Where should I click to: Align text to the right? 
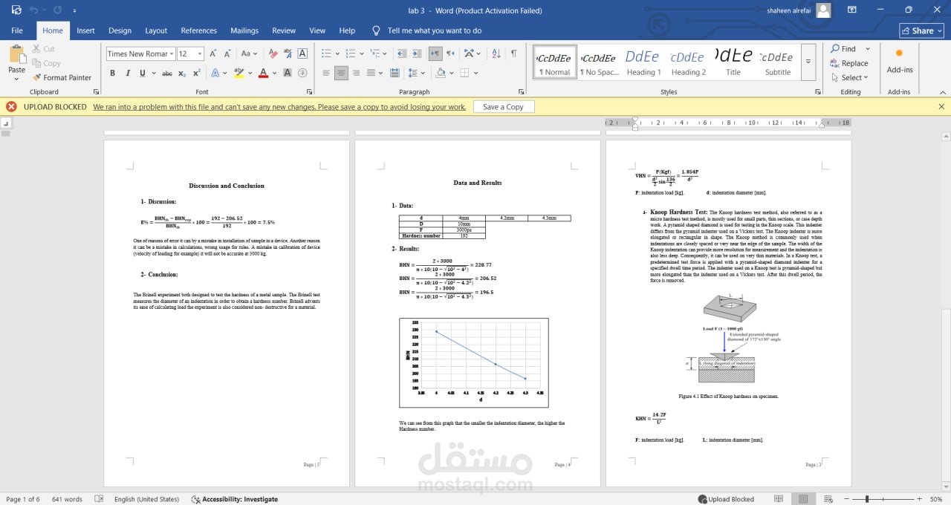[x=356, y=73]
